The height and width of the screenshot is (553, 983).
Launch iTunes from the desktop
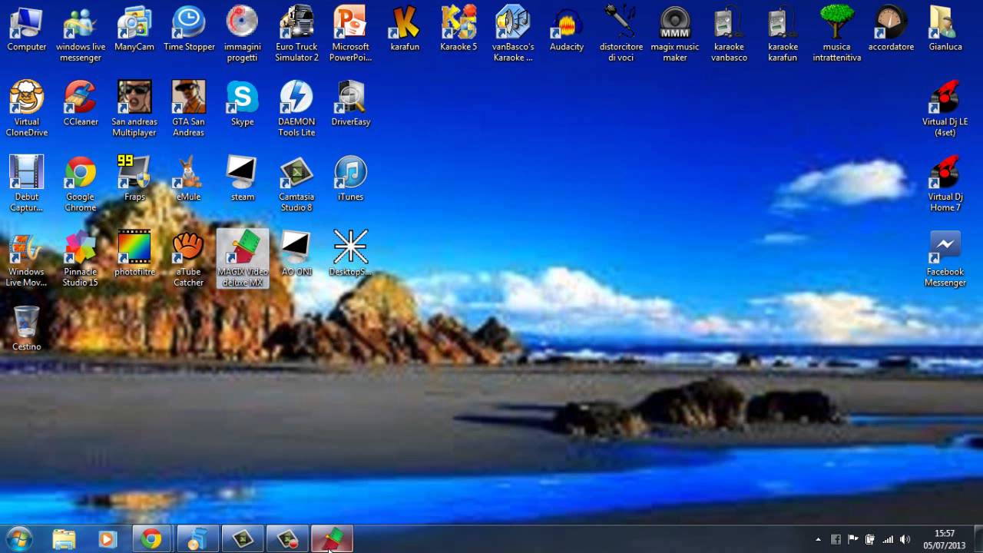coord(350,179)
